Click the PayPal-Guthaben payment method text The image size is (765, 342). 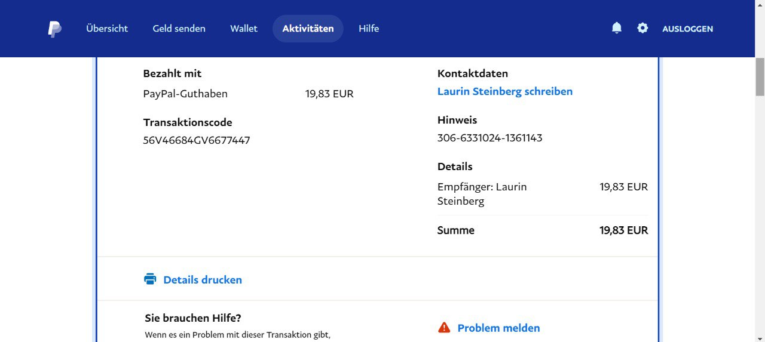click(185, 94)
